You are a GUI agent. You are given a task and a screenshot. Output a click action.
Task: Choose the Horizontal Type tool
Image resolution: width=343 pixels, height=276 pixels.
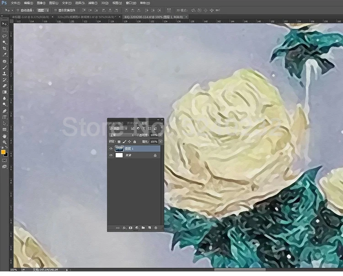(5, 117)
